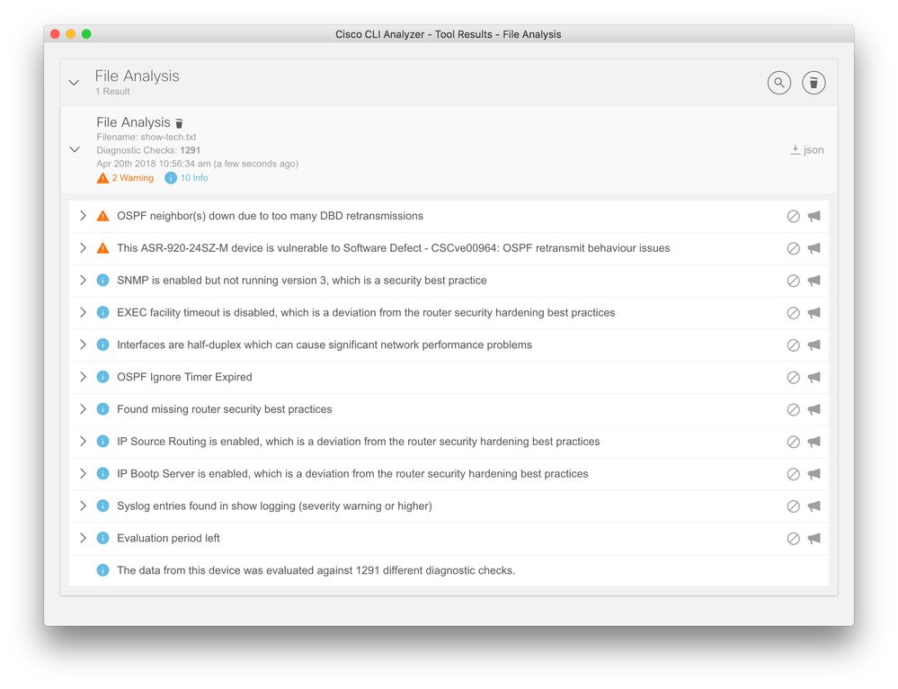Expand the ASR-920-24SZ-M software defect row

(x=83, y=247)
